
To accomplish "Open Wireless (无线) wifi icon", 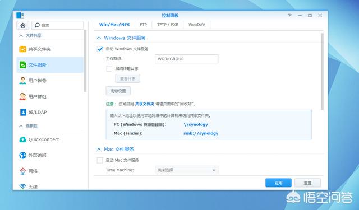I will [22, 186].
